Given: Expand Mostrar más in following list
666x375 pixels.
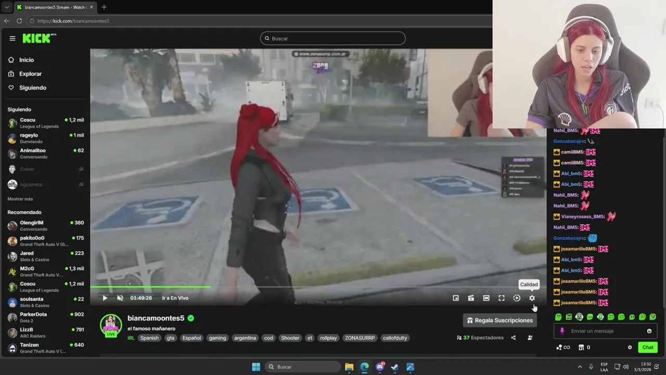Looking at the screenshot, I should coord(20,199).
